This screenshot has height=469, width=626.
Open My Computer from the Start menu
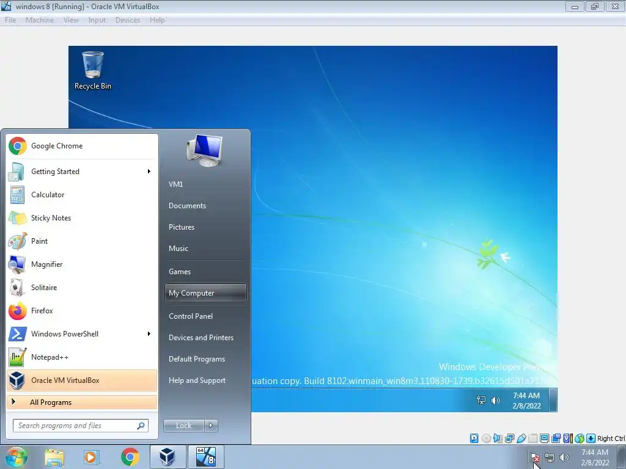click(205, 293)
